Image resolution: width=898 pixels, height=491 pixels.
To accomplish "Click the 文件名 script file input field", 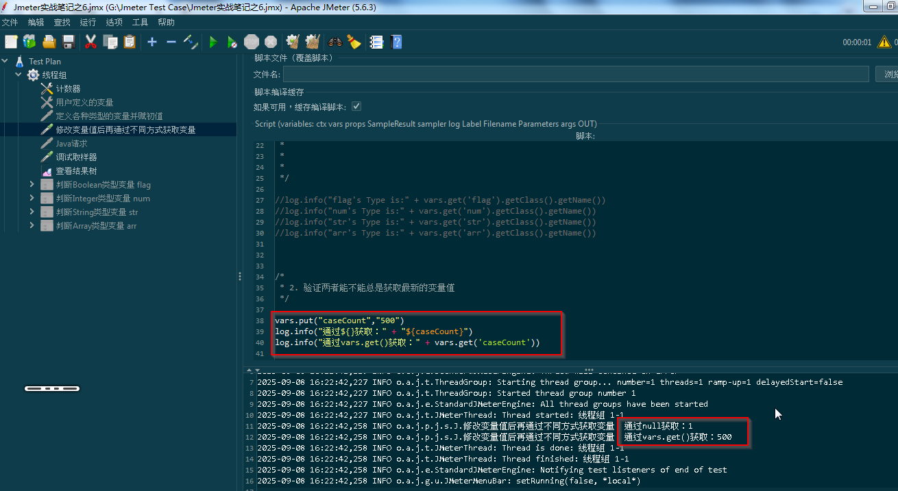I will pos(577,74).
